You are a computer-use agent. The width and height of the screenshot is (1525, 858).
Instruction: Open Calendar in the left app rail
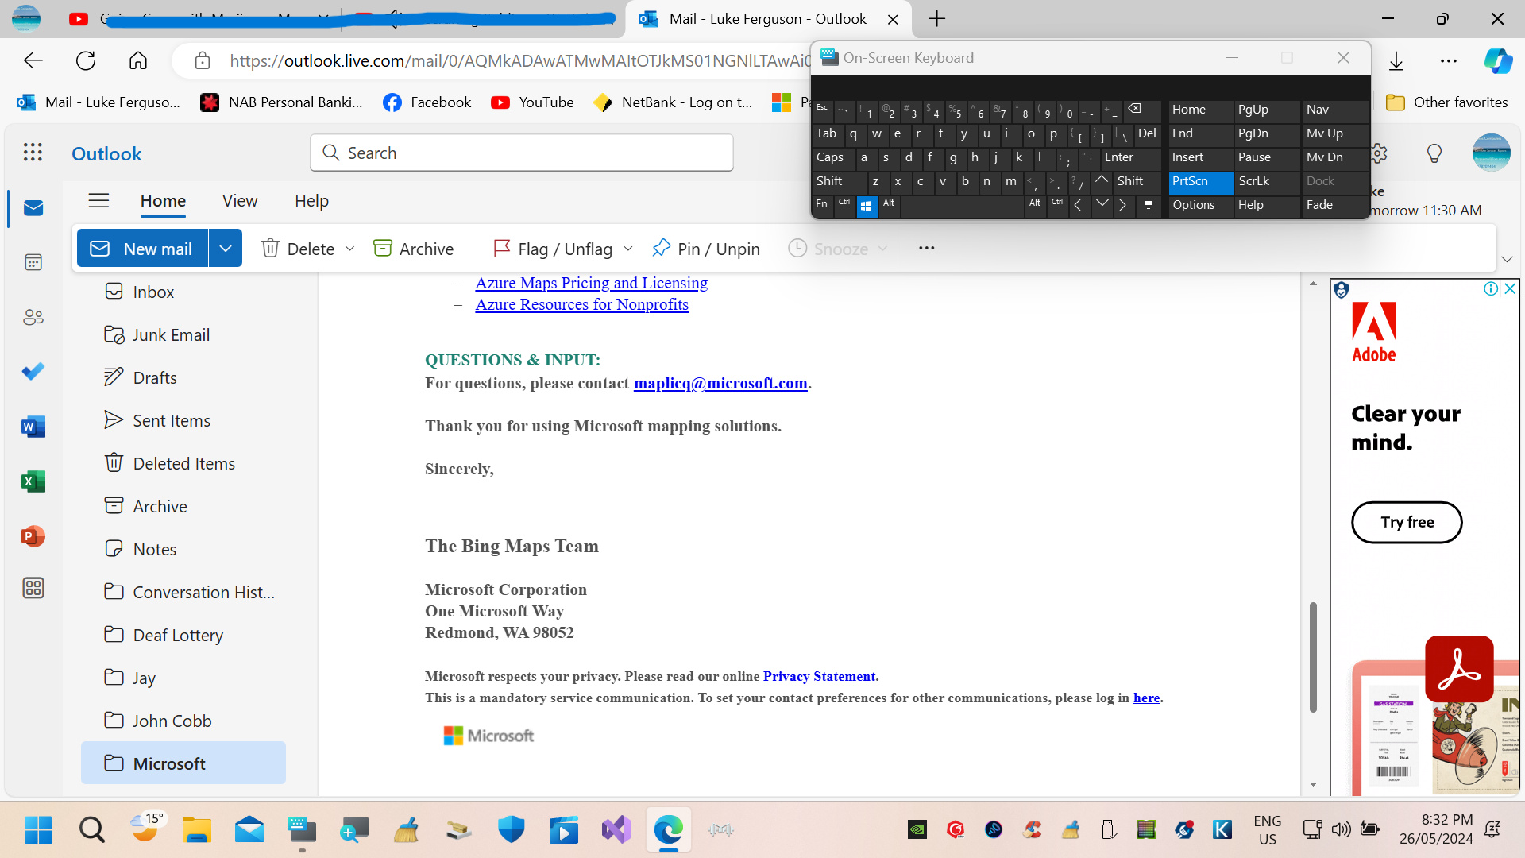[33, 262]
